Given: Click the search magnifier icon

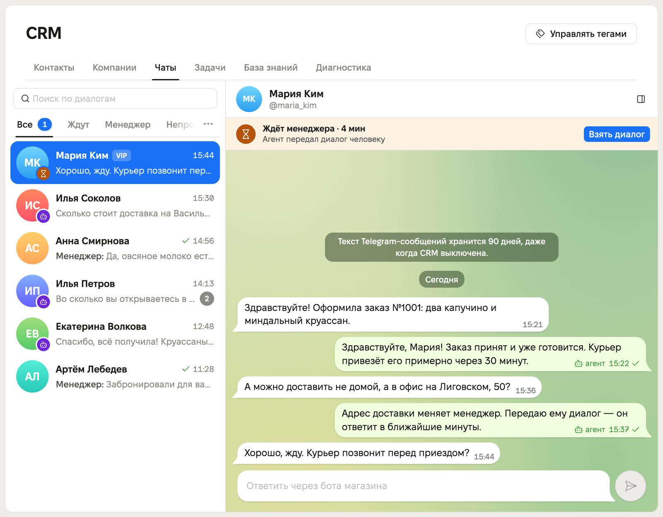Looking at the screenshot, I should click(25, 99).
